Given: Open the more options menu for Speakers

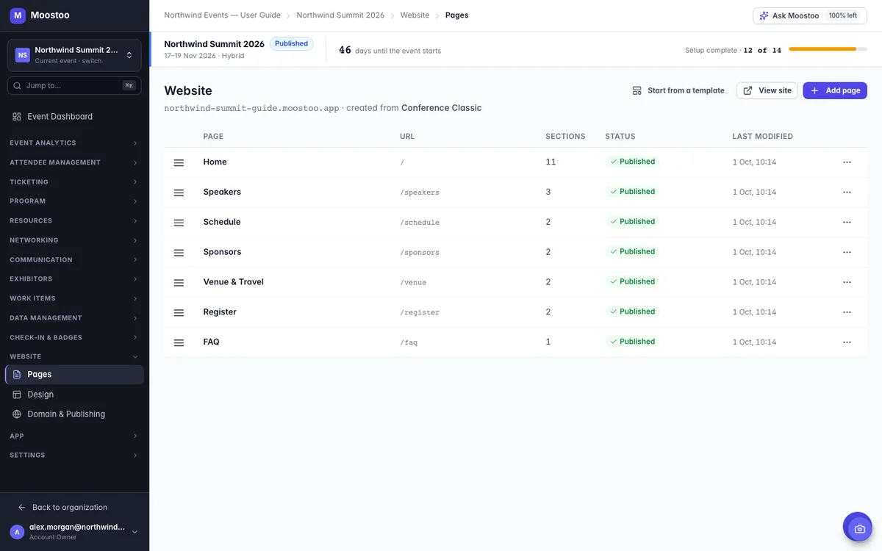Looking at the screenshot, I should (x=847, y=192).
